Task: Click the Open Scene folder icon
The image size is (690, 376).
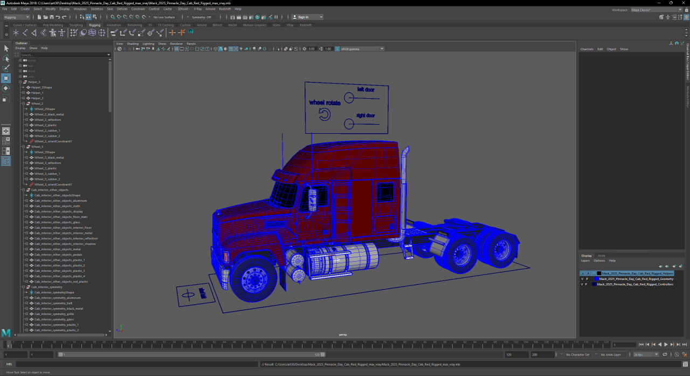Action: (46, 17)
